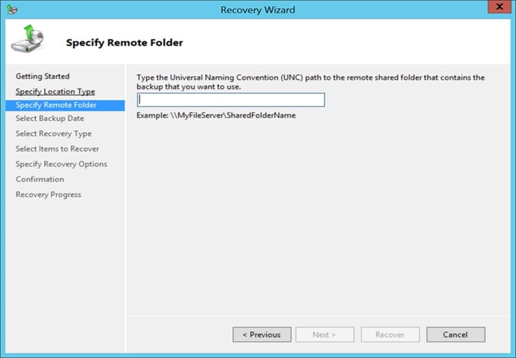Close the Recovery Wizard window
The height and width of the screenshot is (358, 516).
[499, 6]
